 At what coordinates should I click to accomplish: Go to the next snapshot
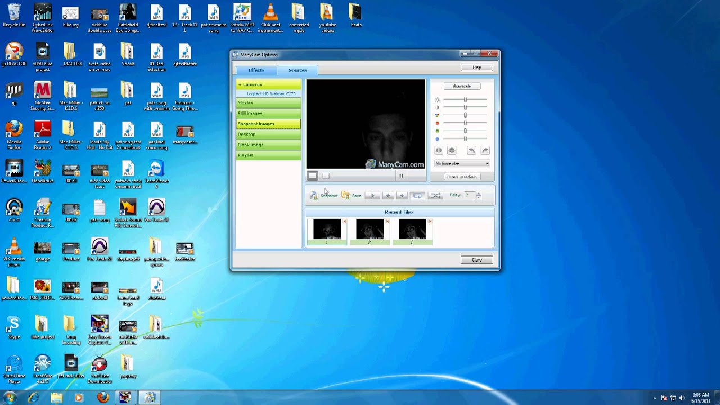pos(402,196)
